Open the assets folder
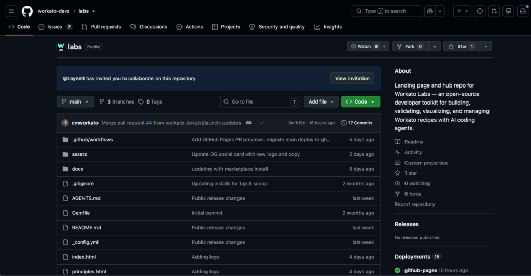This screenshot has height=276, width=531. (79, 154)
